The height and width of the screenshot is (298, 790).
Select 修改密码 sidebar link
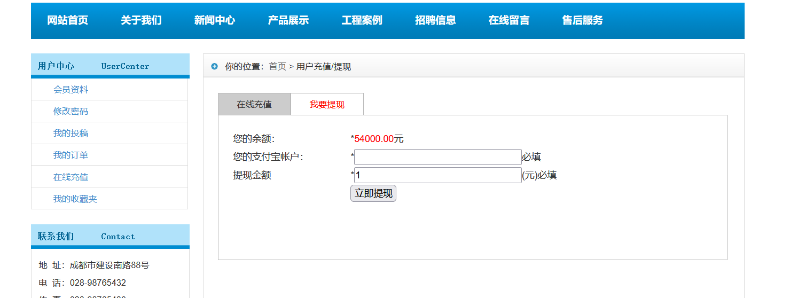tap(71, 112)
